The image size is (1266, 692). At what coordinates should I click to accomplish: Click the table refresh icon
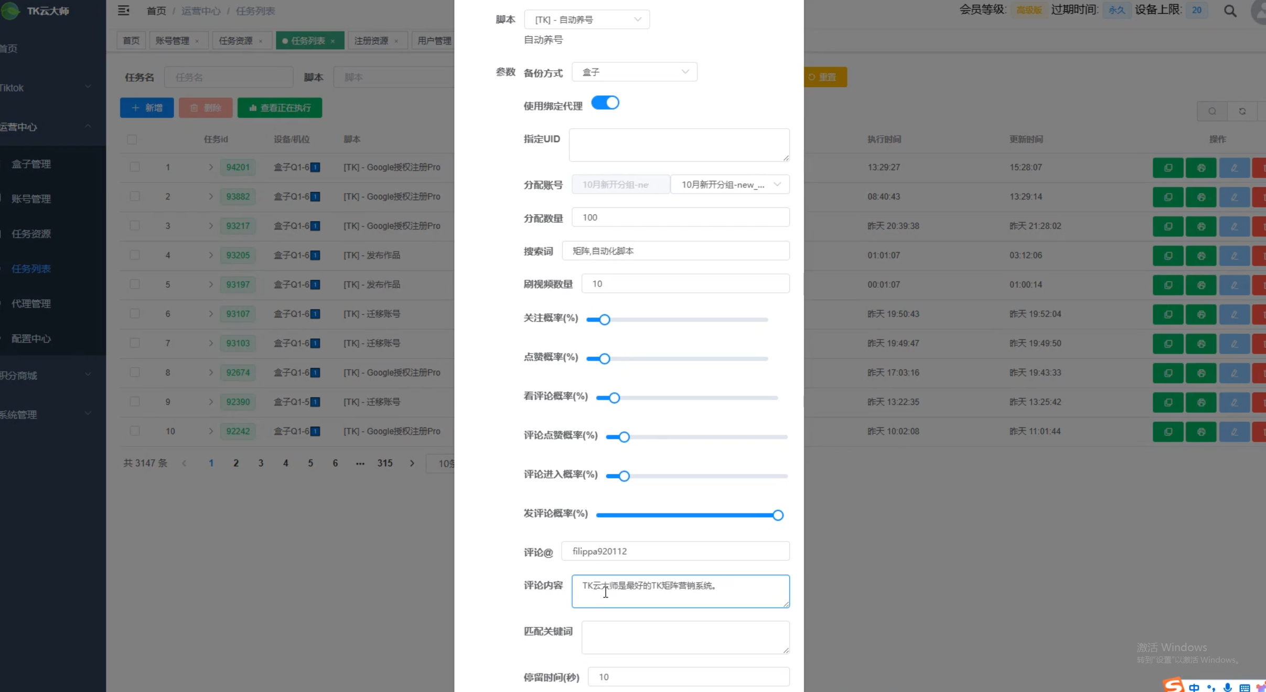point(1242,111)
